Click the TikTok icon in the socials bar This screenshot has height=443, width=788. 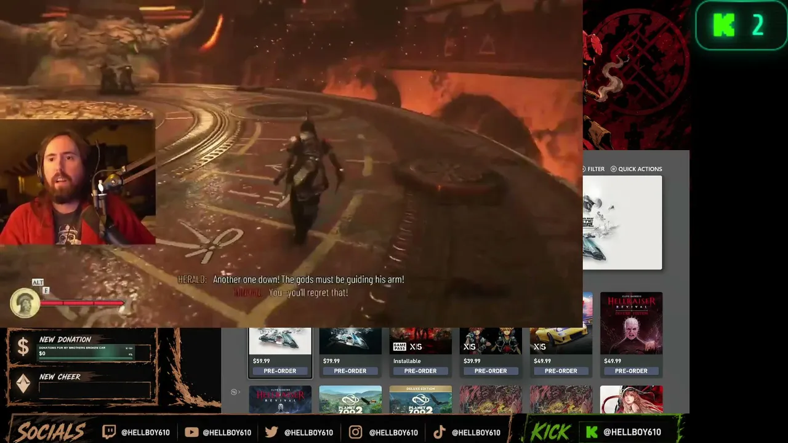tap(439, 432)
